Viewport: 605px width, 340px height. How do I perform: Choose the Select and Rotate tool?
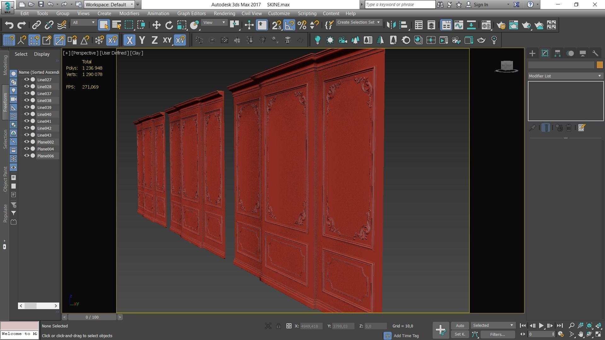coord(169,25)
